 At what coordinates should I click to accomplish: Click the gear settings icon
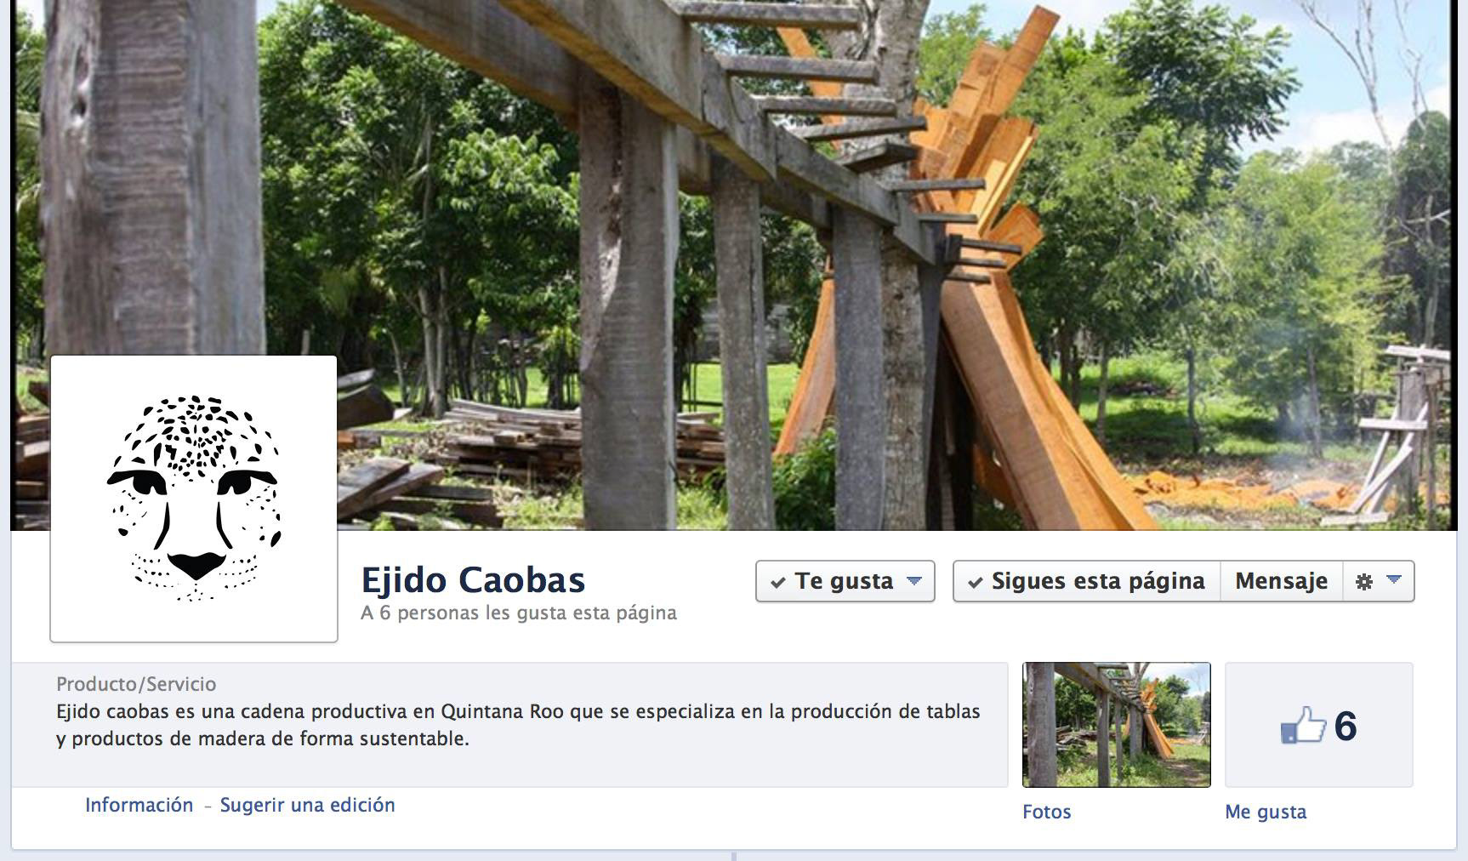click(x=1363, y=582)
